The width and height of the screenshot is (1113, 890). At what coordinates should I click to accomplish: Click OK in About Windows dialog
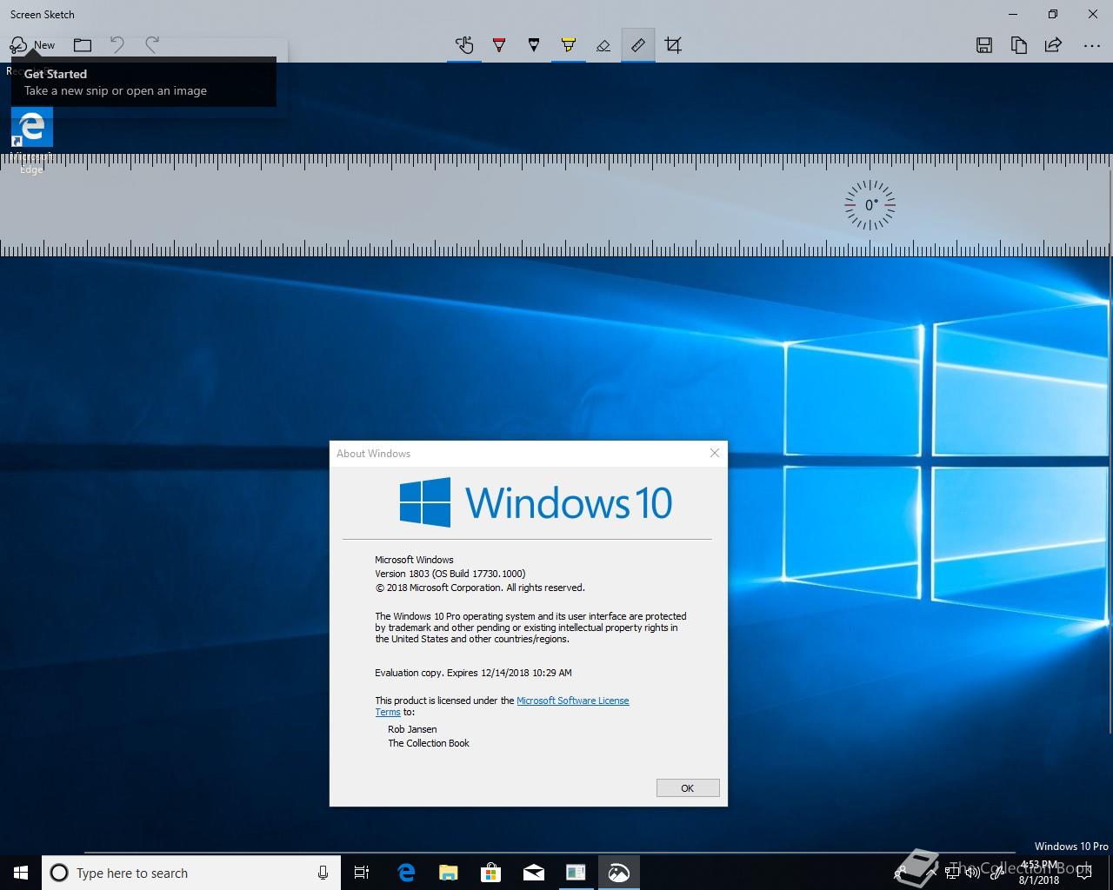pyautogui.click(x=688, y=787)
